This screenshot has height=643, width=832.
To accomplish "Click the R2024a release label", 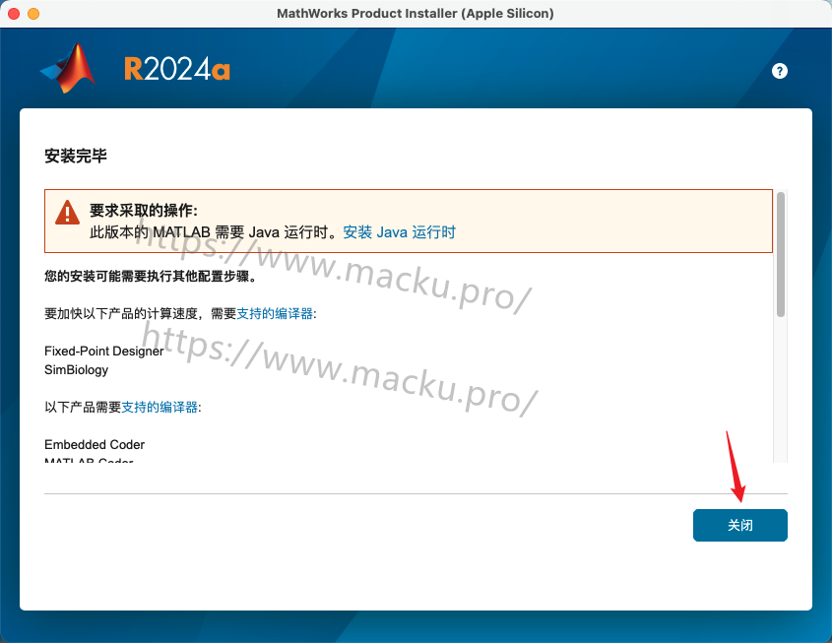I will [177, 70].
